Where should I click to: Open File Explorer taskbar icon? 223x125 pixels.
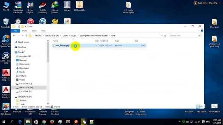point(28,122)
